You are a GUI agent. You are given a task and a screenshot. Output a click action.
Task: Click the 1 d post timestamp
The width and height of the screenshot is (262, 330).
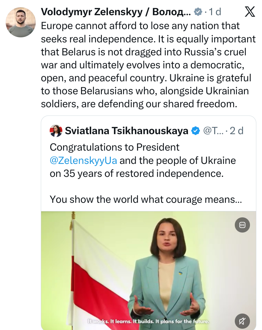click(215, 12)
